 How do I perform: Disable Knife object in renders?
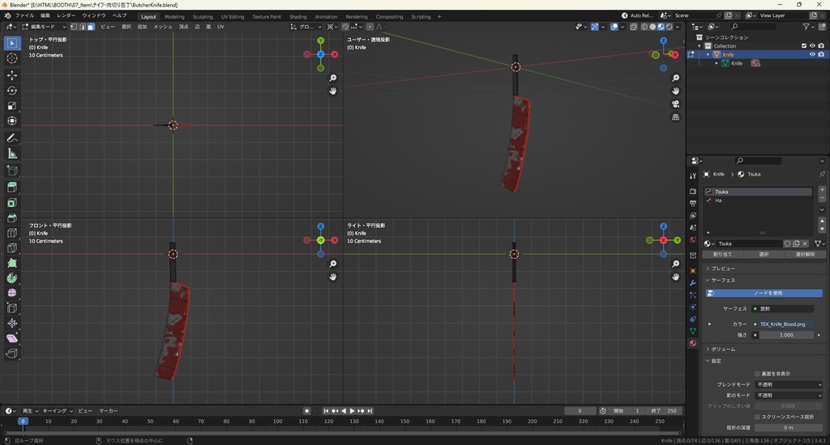coord(821,54)
